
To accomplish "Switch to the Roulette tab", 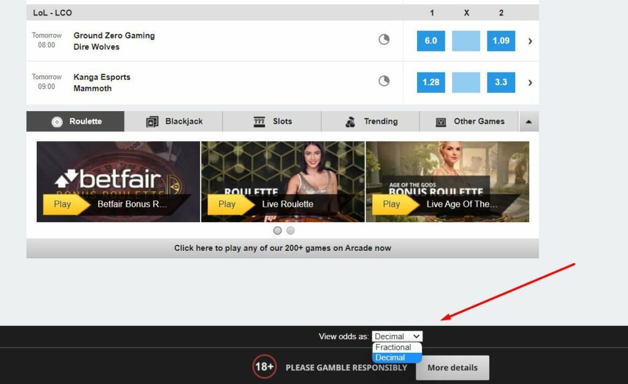I will (x=75, y=121).
